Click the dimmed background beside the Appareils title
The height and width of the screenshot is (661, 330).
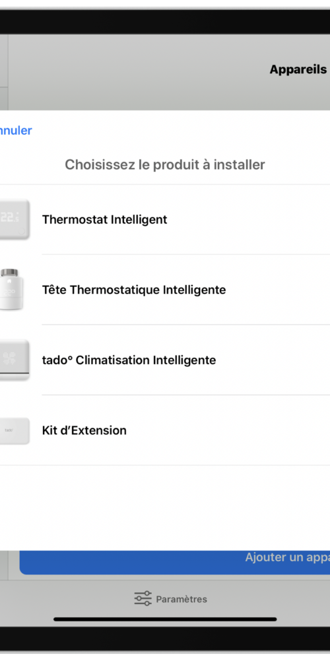[x=139, y=71]
